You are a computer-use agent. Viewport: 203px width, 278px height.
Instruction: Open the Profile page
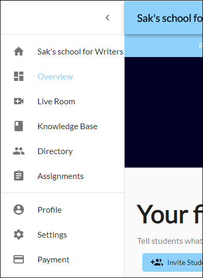pos(49,210)
